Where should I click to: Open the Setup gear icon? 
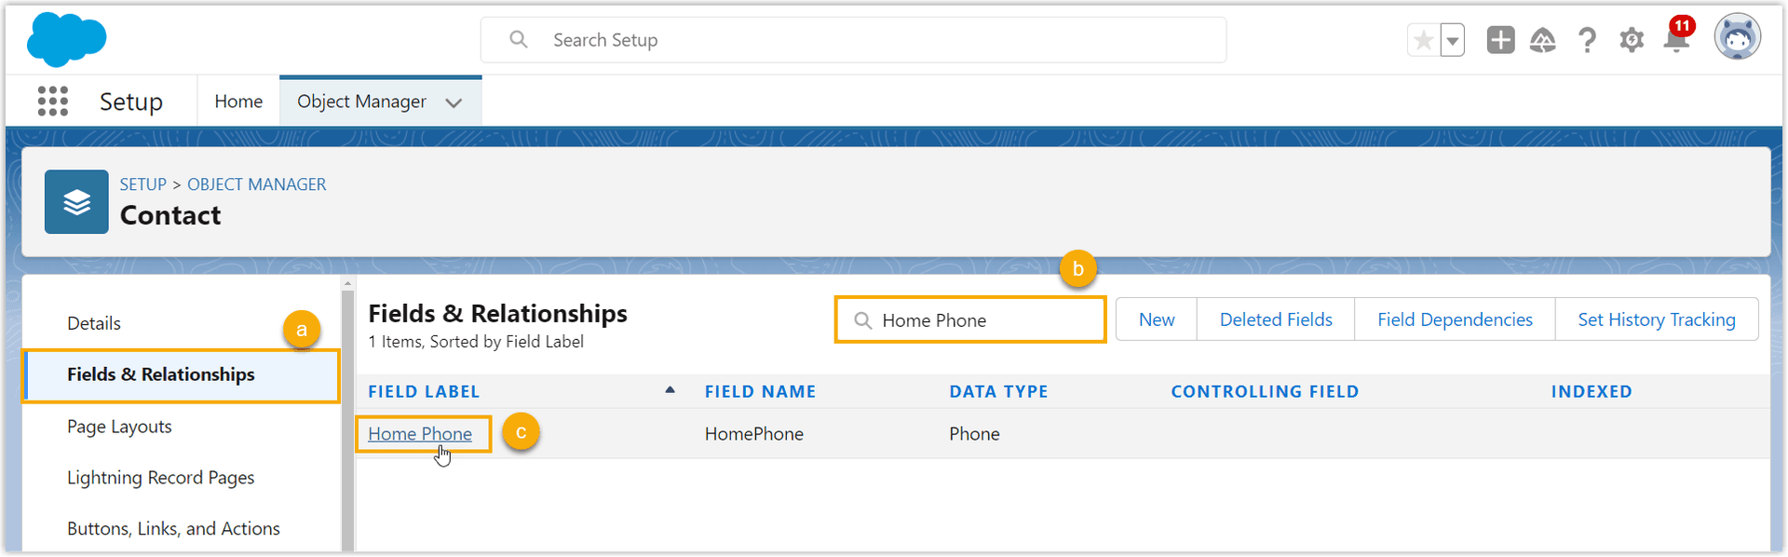[x=1632, y=40]
